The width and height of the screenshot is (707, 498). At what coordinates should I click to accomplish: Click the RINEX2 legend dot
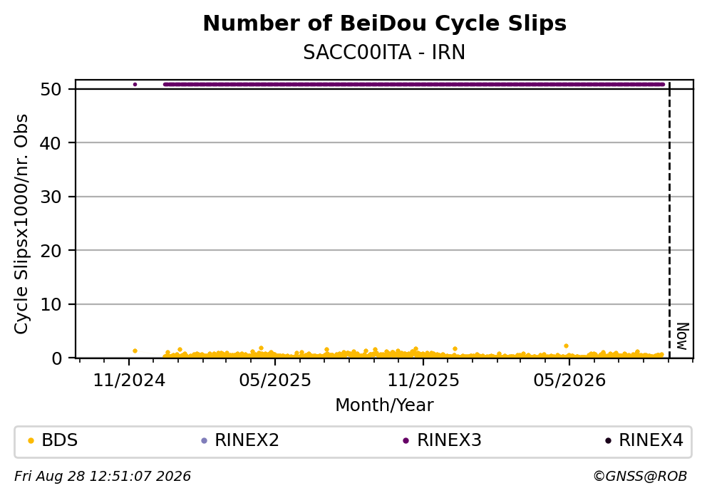(204, 441)
